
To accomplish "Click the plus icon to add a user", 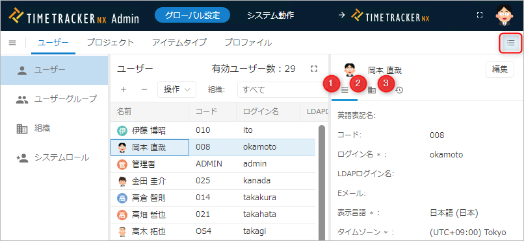I will click(124, 89).
